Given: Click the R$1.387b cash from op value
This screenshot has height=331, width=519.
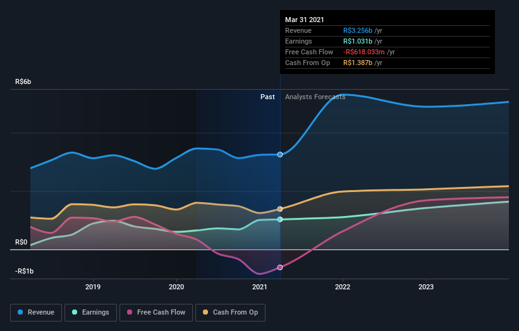Looking at the screenshot, I should 358,63.
